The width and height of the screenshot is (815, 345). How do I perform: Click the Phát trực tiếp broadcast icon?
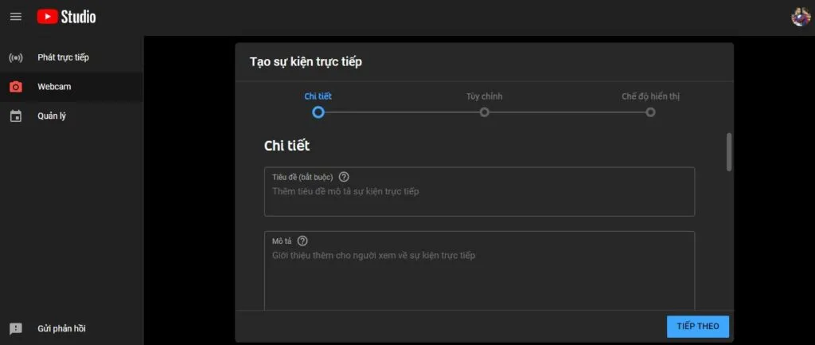16,57
